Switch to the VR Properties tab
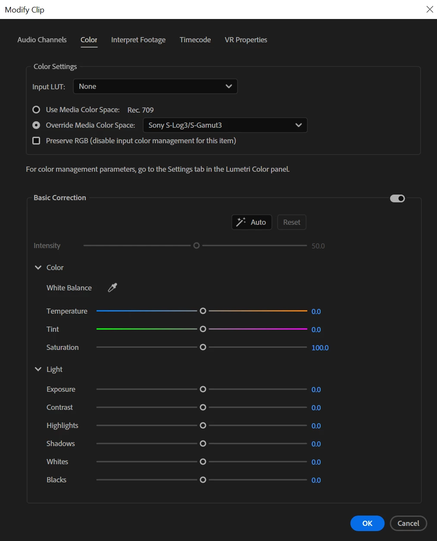 [246, 40]
